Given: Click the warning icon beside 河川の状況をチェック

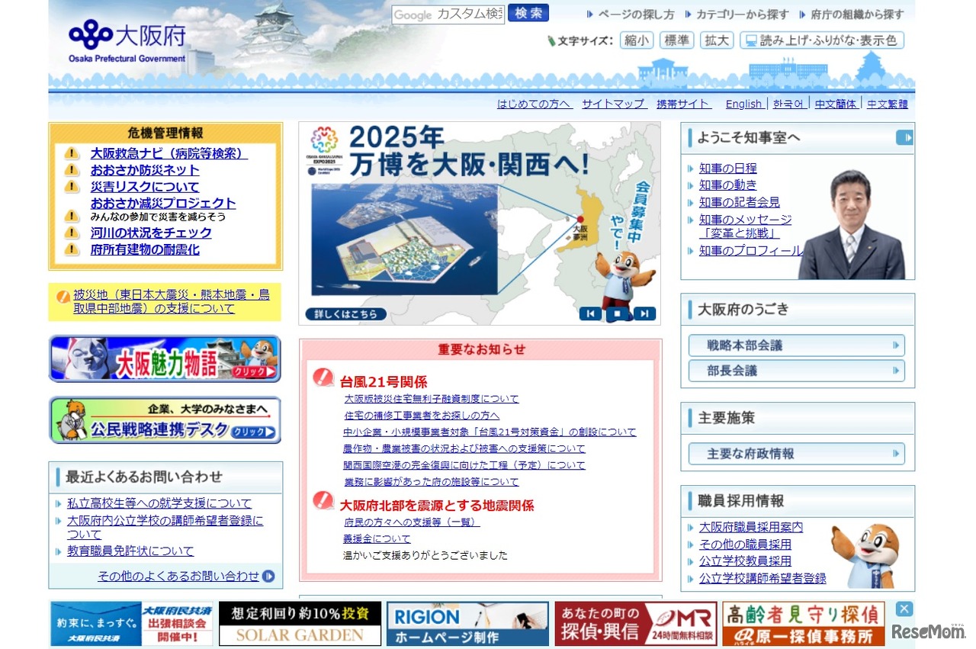Looking at the screenshot, I should (x=71, y=233).
